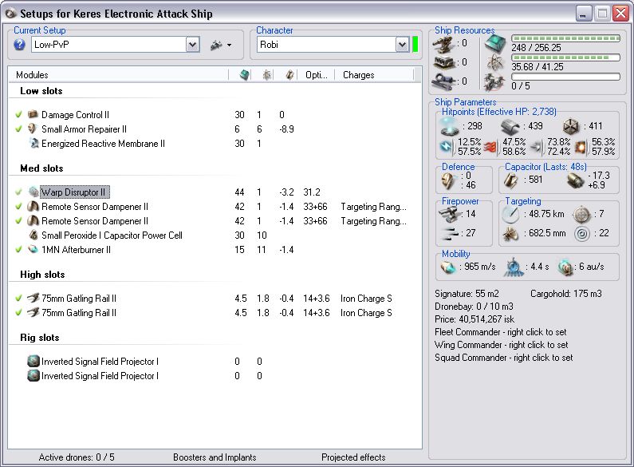This screenshot has height=467, width=634.
Task: Click the max locked targets crosshair icon
Action: click(x=582, y=215)
